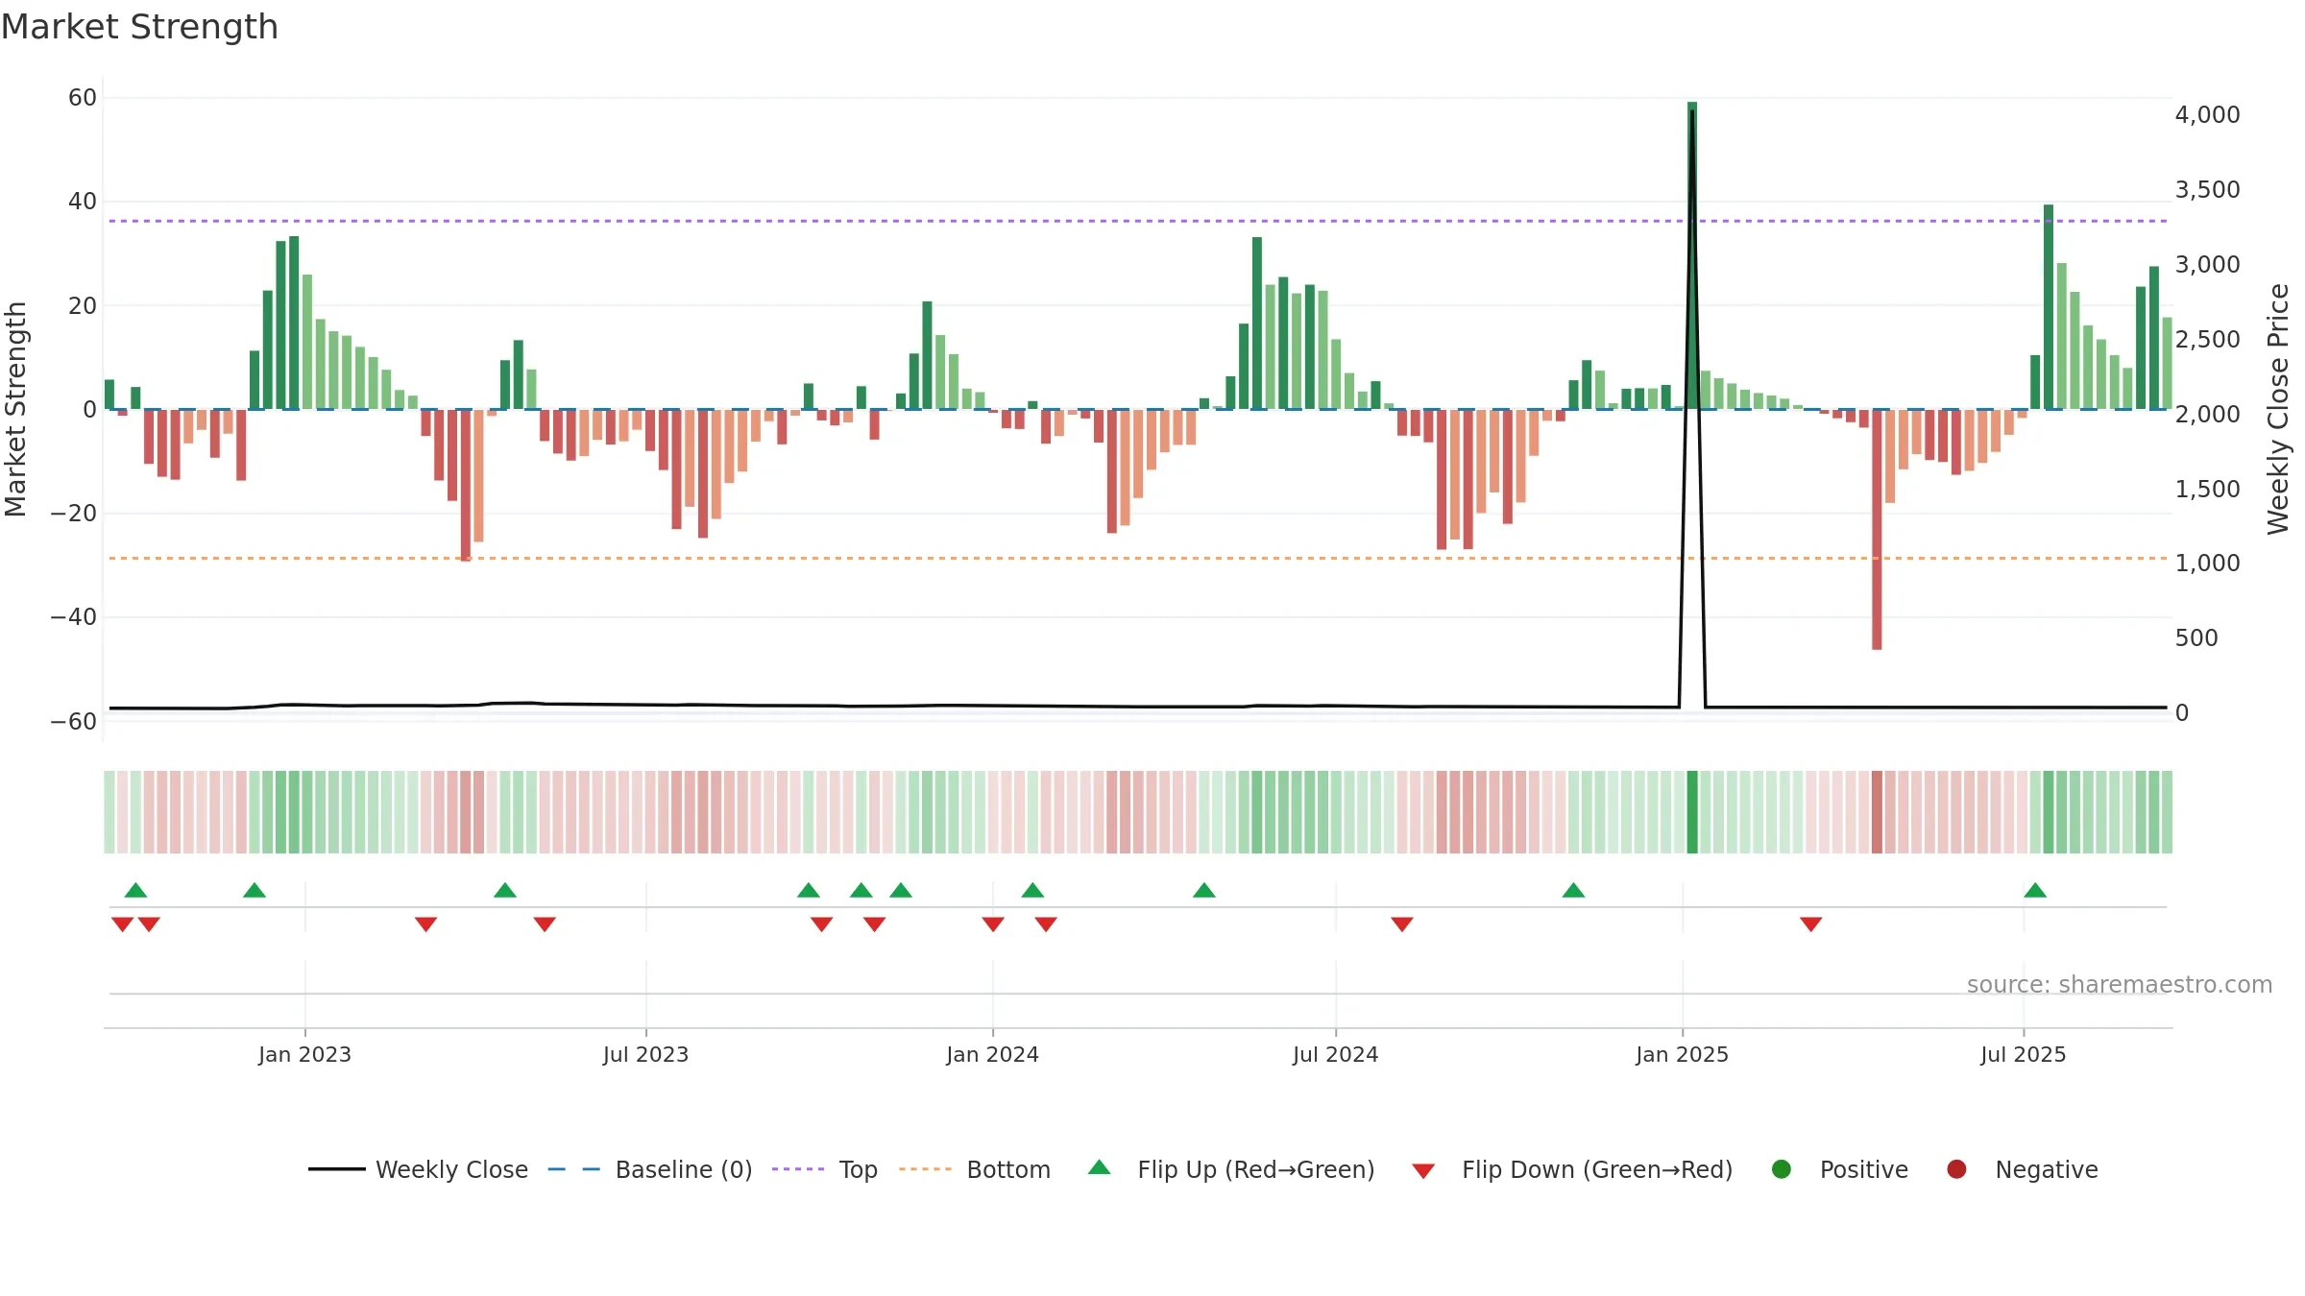The height and width of the screenshot is (1296, 2305).
Task: Click the 4,000 right axis tick label
Action: coord(2207,114)
